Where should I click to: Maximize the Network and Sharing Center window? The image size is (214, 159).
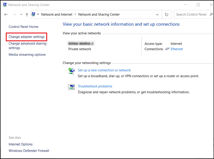(198, 5)
